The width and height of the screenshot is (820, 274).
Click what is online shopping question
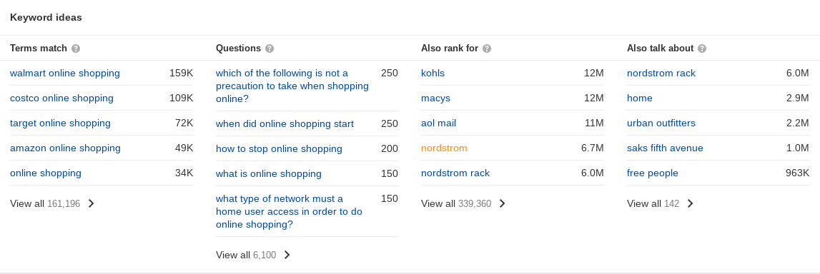click(x=269, y=174)
